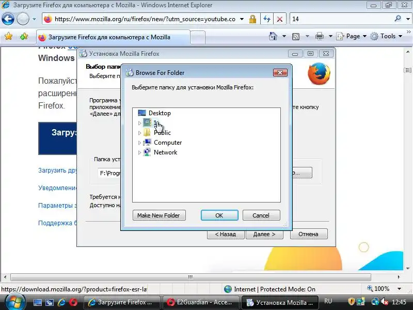
Task: Click the network connection tray icon
Action: pos(375,302)
